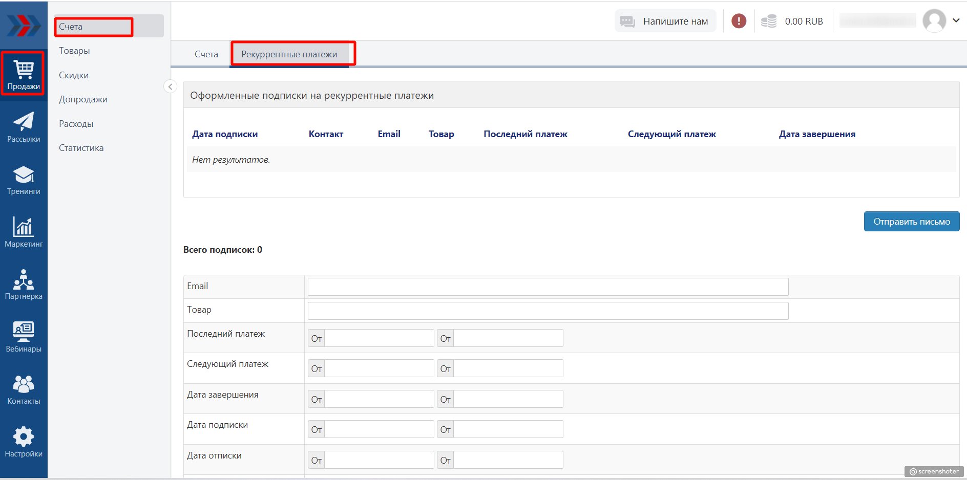This screenshot has height=480, width=967.
Task: Open Настройки gear settings
Action: [x=24, y=442]
